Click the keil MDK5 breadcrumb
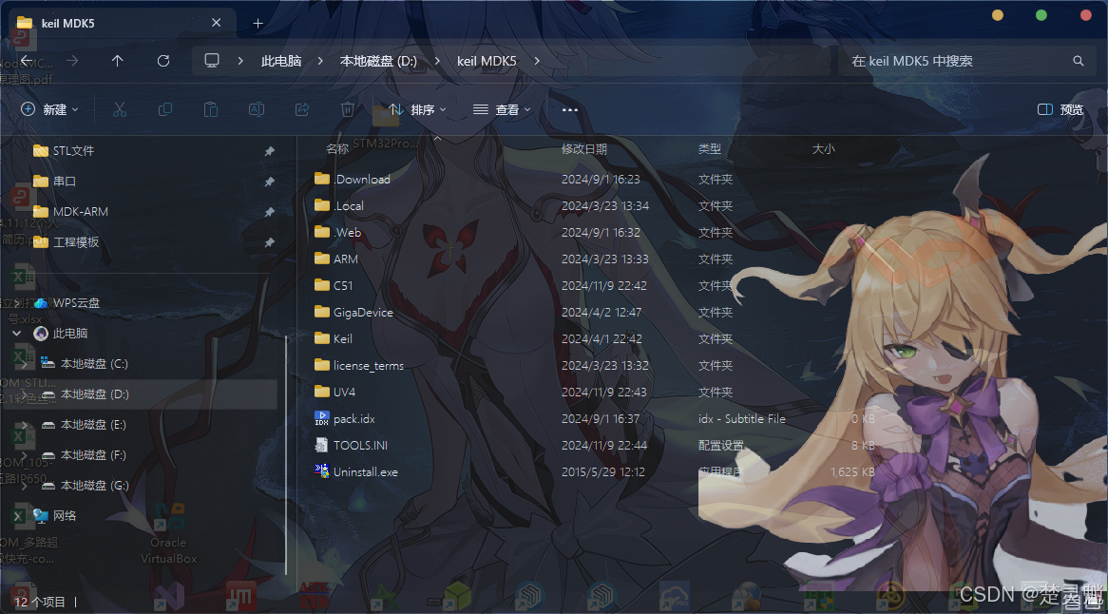Viewport: 1108px width, 614px height. point(487,61)
